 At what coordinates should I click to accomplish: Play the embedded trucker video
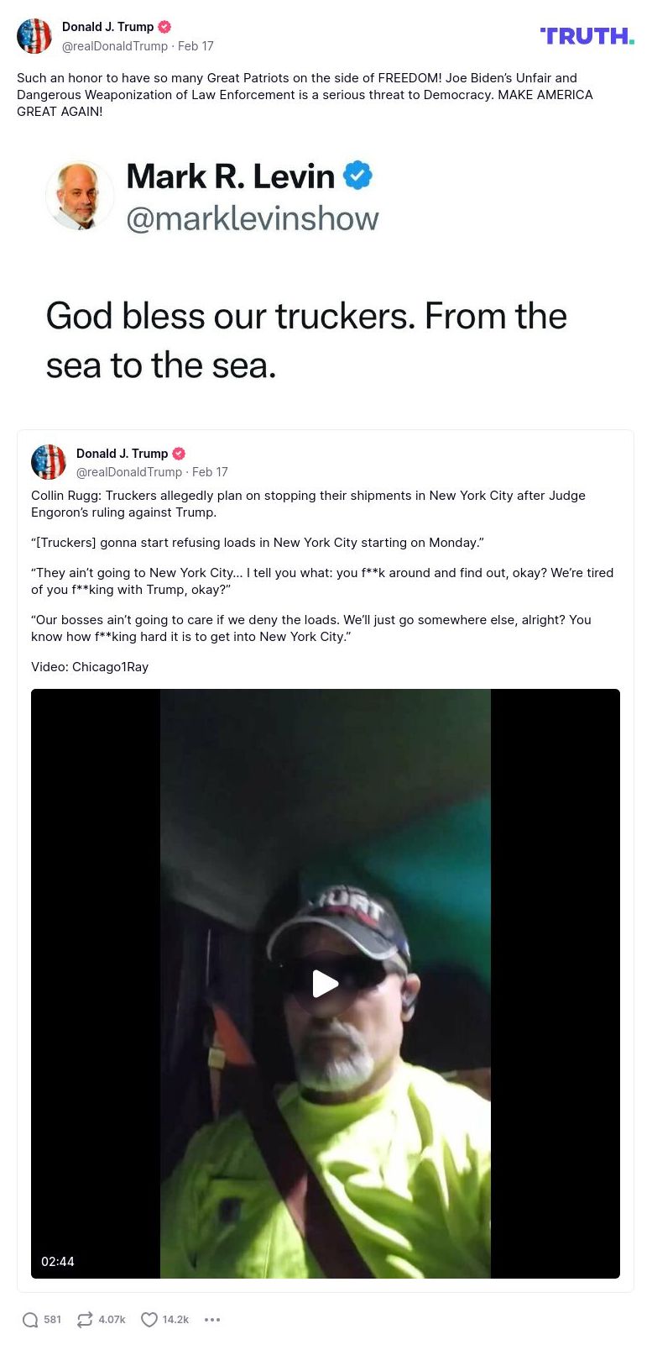(x=326, y=984)
